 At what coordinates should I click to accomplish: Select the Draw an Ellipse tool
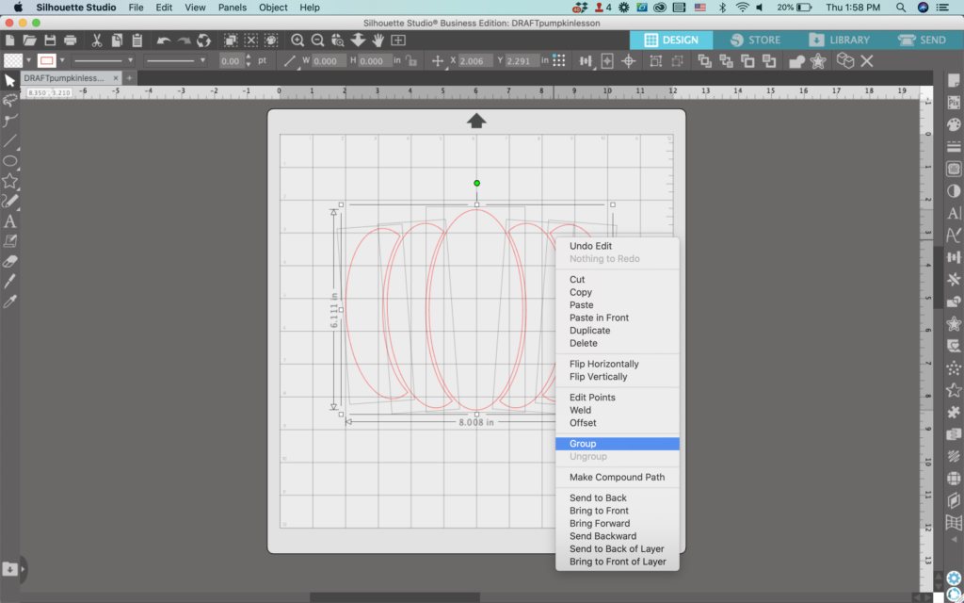coord(9,161)
